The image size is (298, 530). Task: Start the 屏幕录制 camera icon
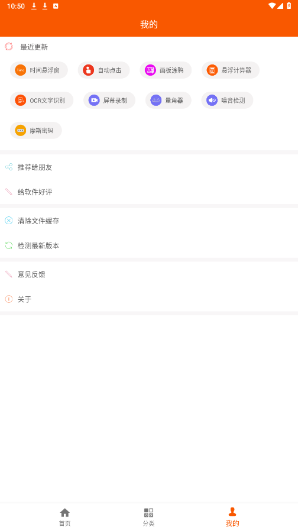pyautogui.click(x=94, y=101)
